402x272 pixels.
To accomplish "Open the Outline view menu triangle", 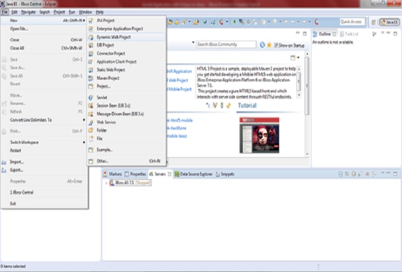I will pyautogui.click(x=382, y=33).
